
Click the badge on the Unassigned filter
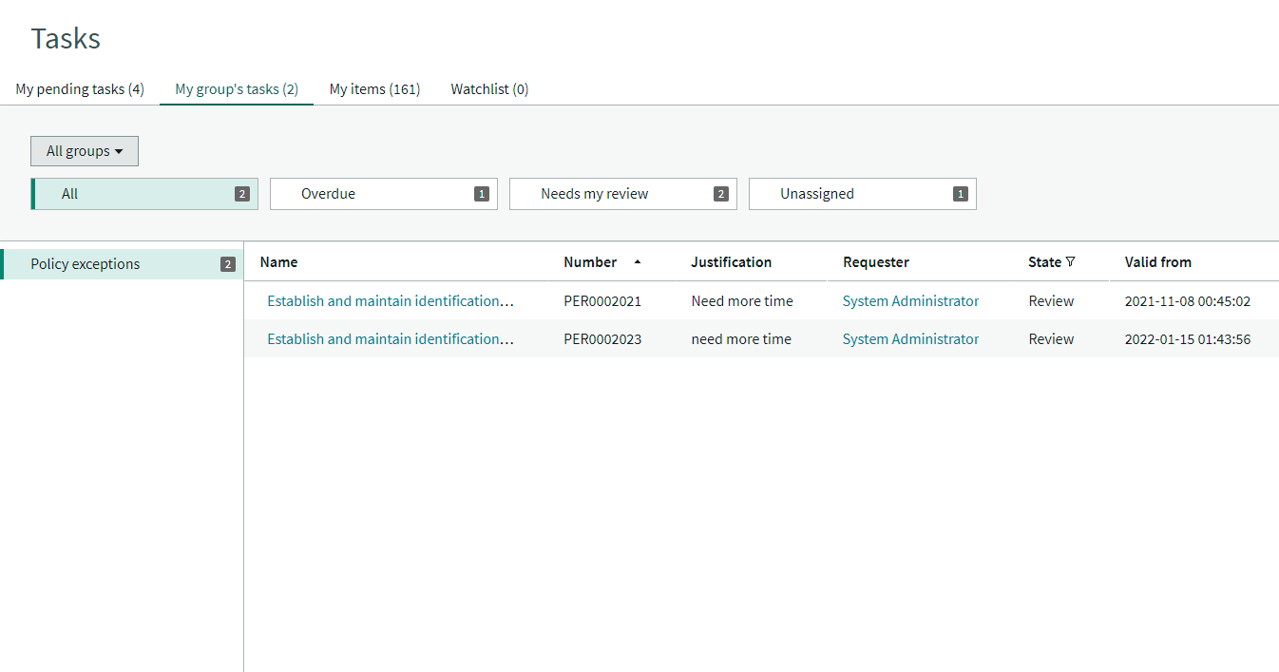point(961,193)
